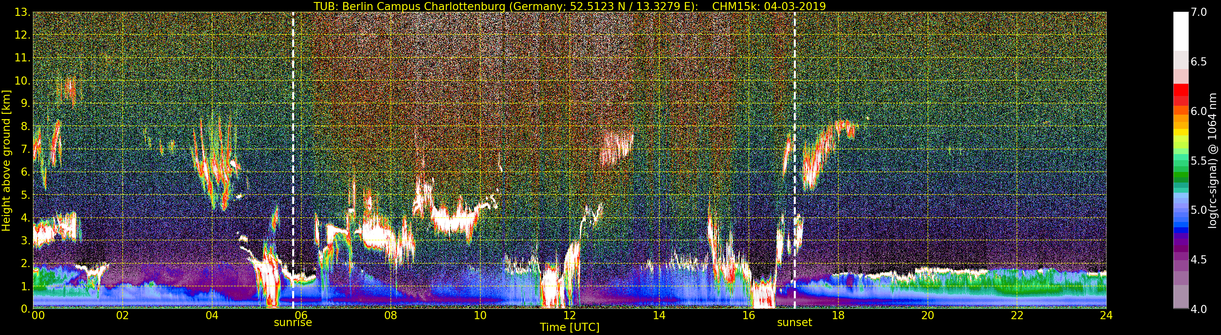This screenshot has height=335, width=1221.
Task: Click the colorbar value "7.0"
Action: 1199,12
